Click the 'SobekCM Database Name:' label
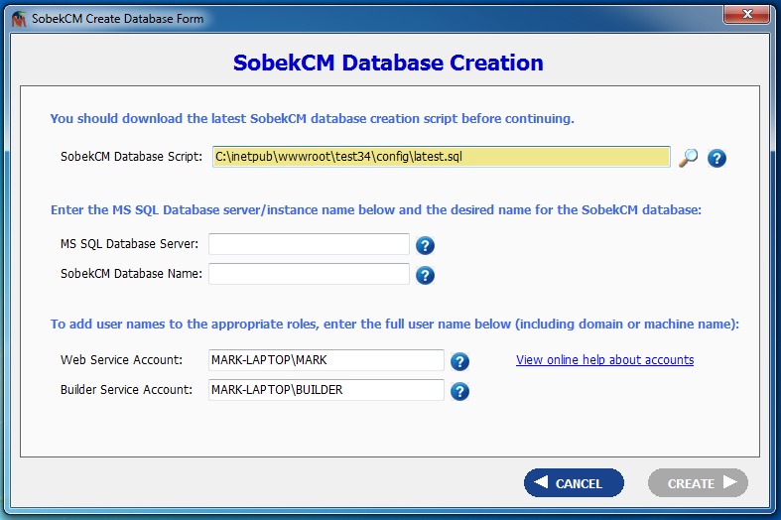The height and width of the screenshot is (520, 781). point(132,274)
